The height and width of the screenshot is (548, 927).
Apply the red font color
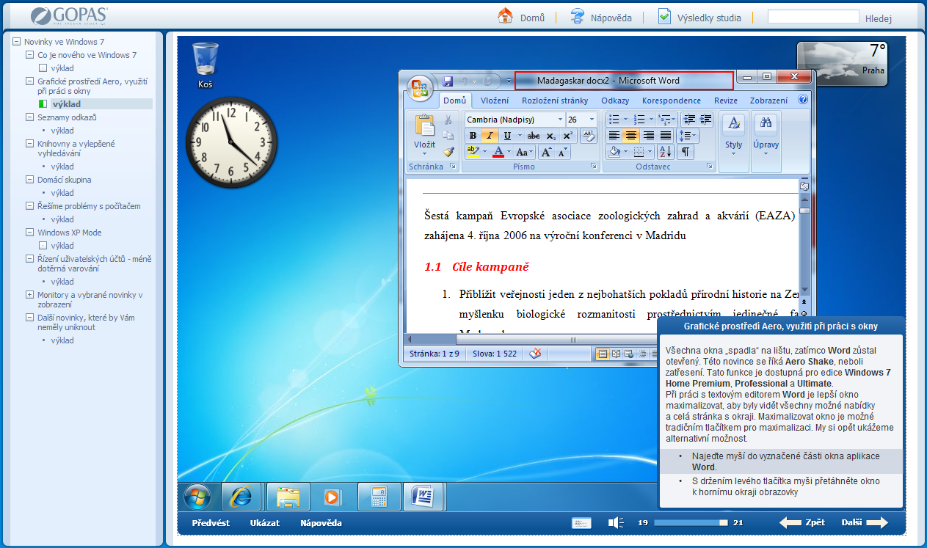point(498,153)
